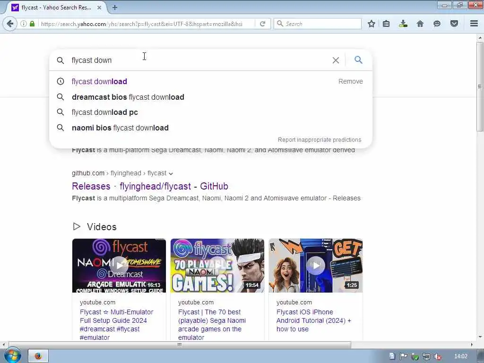Play the 1:25 GET video thumbnail

(x=315, y=266)
